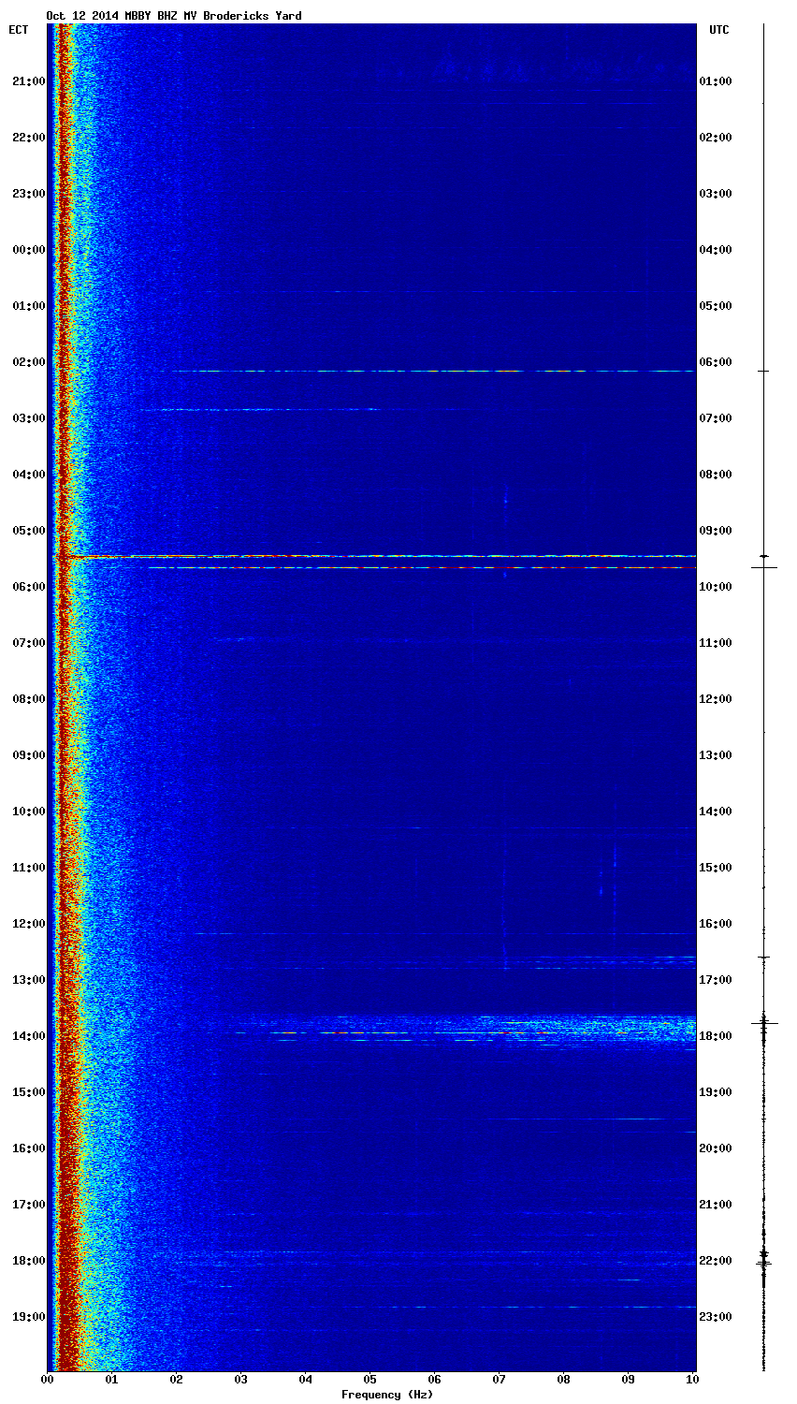Click the 06 tick on the frequency axis
This screenshot has width=797, height=1404.
(434, 1380)
